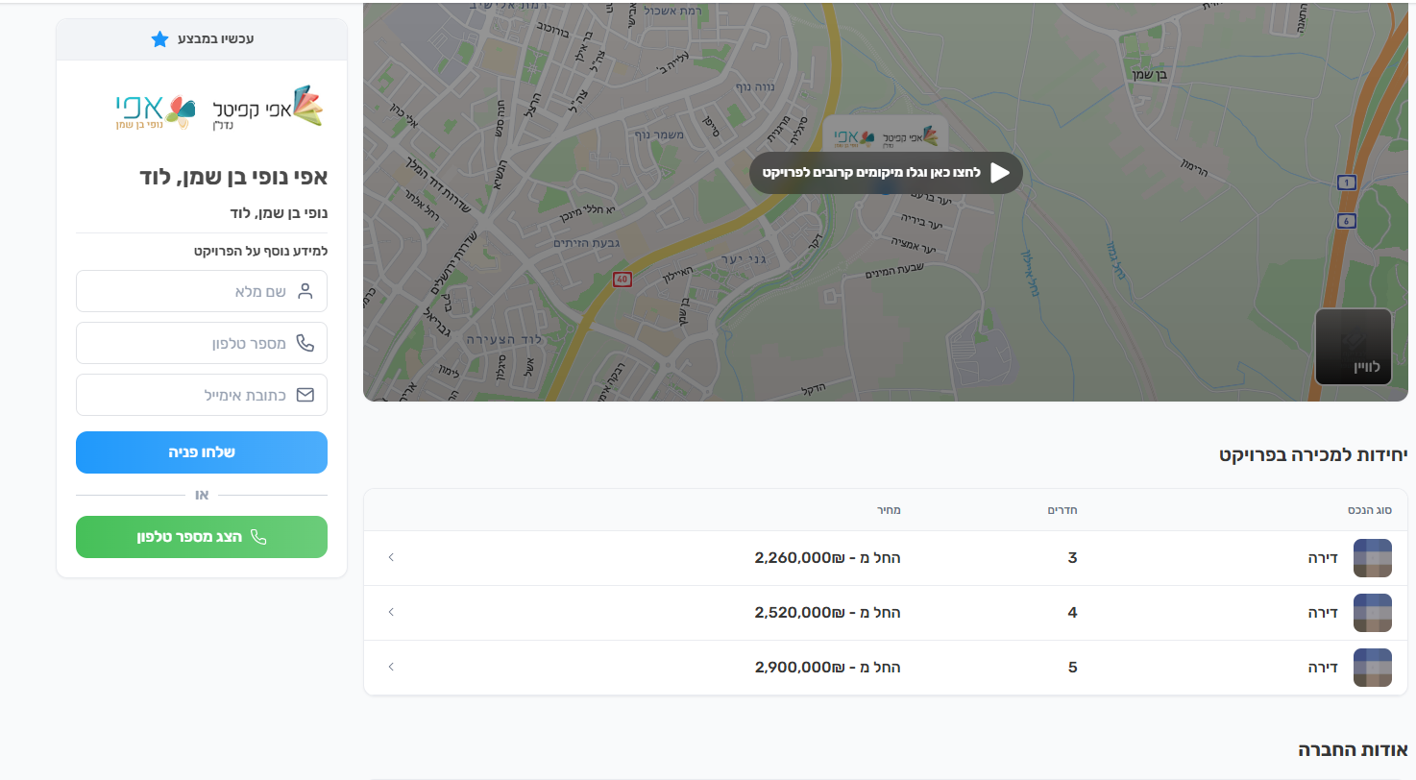
Task: Click the 'החל מ - ₪2,520,000' price row
Action: point(827,613)
